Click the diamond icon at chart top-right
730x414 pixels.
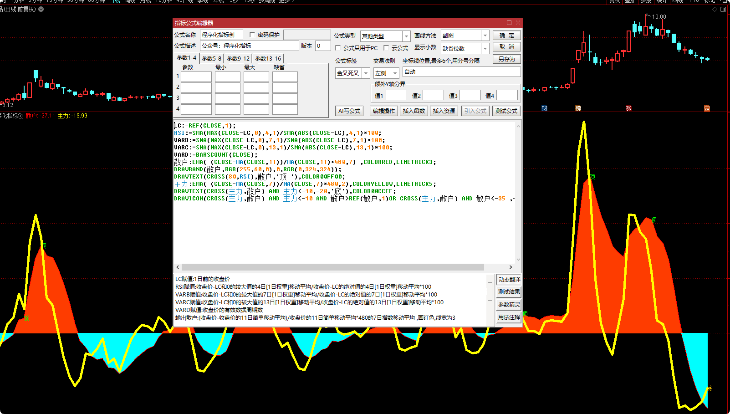tap(715, 9)
